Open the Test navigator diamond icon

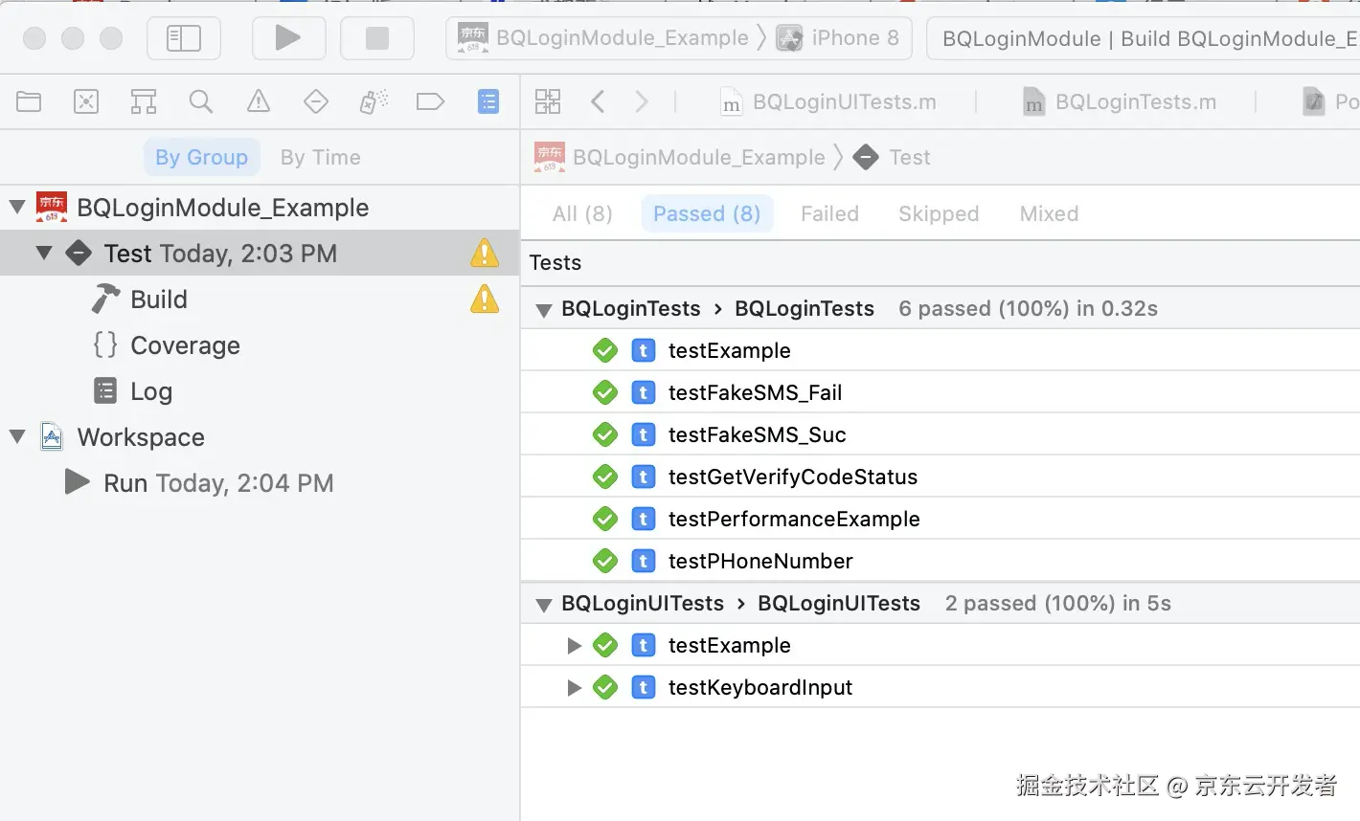coord(316,101)
